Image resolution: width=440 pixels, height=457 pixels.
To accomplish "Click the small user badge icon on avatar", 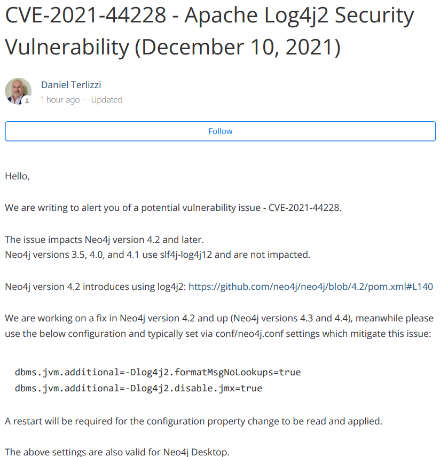I will point(27,100).
